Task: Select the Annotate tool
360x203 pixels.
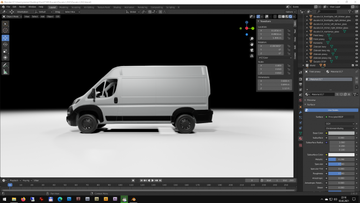Action: 6,65
